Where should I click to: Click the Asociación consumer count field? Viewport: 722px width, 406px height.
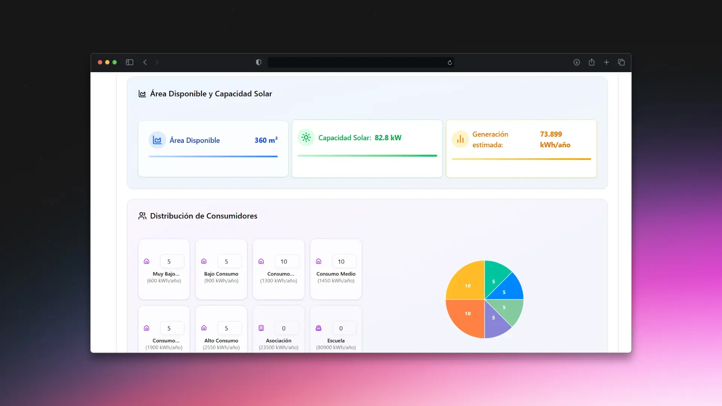point(287,328)
